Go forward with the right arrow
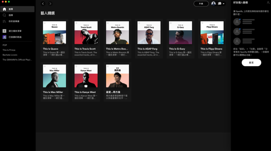 pyautogui.click(x=50, y=3)
